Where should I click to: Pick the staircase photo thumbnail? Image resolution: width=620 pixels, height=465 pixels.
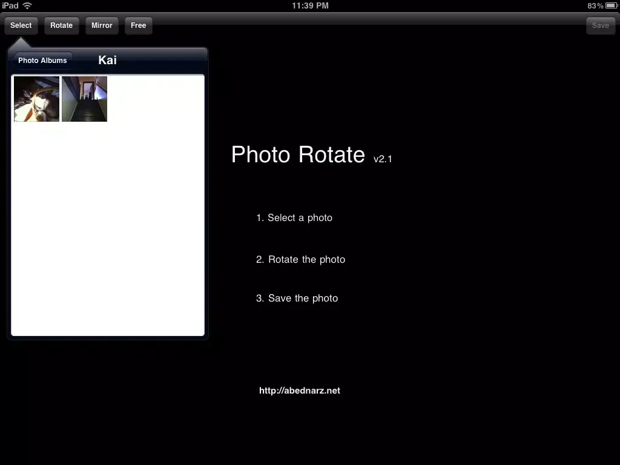84,99
